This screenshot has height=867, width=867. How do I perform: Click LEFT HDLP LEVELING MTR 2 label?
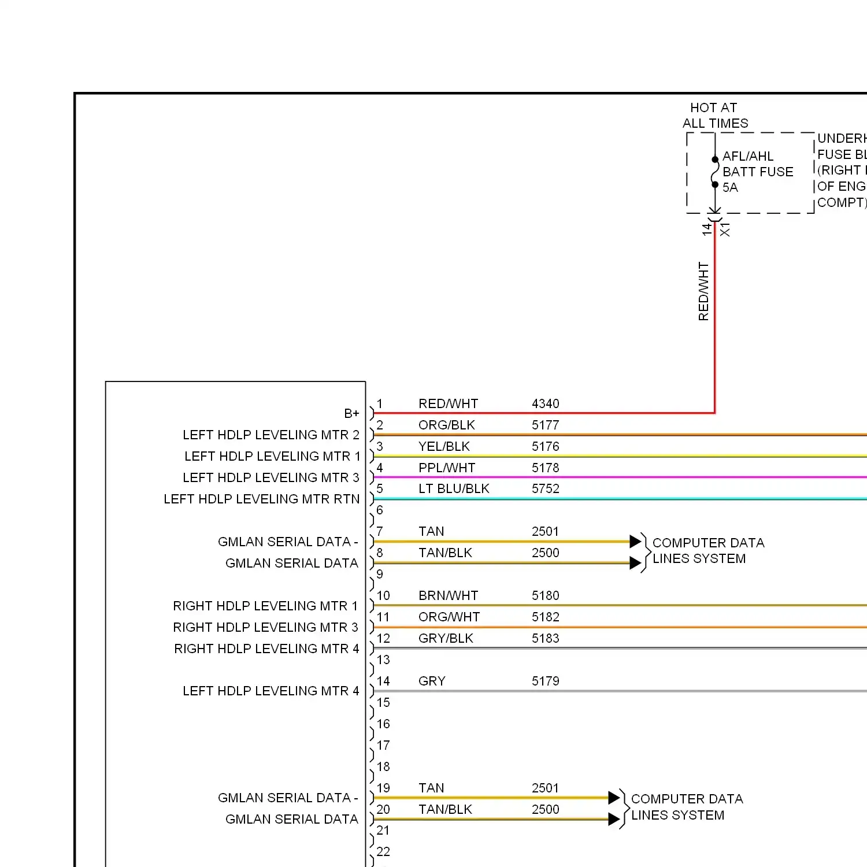click(x=271, y=435)
